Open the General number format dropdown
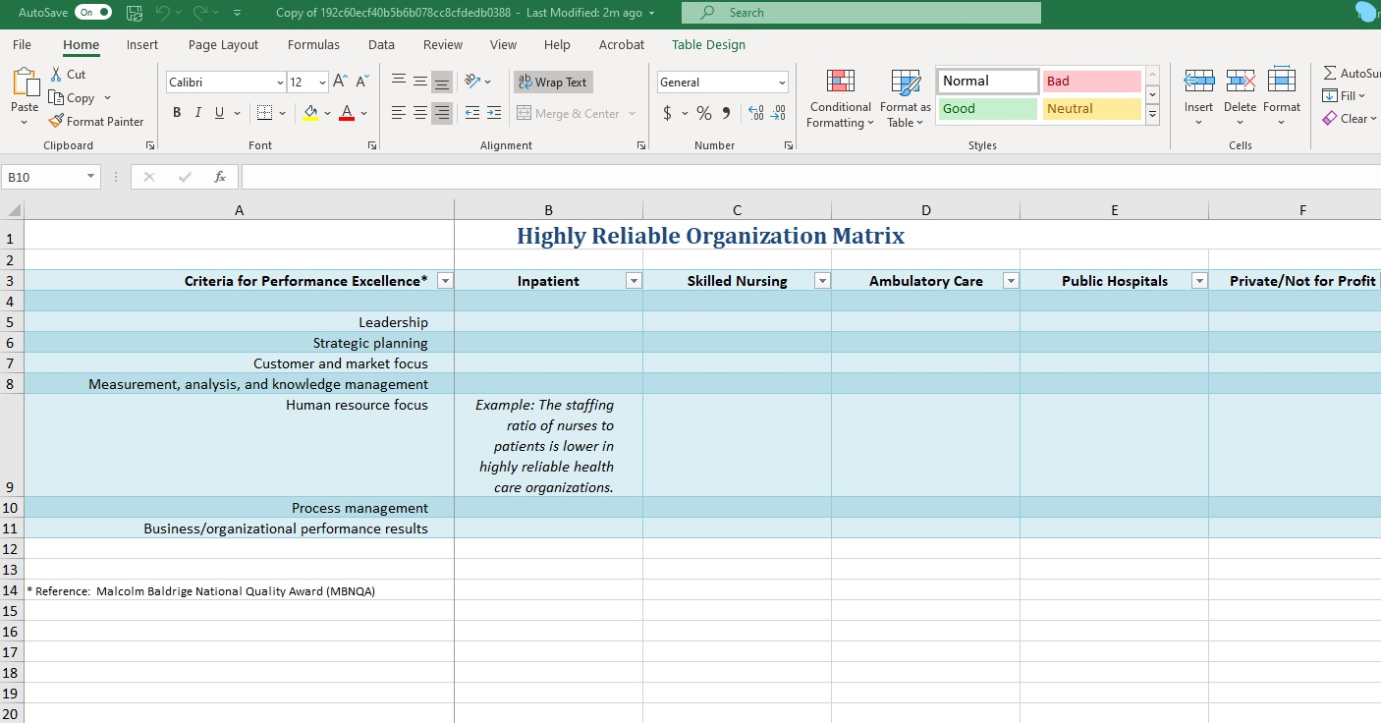The width and height of the screenshot is (1381, 723). click(782, 83)
